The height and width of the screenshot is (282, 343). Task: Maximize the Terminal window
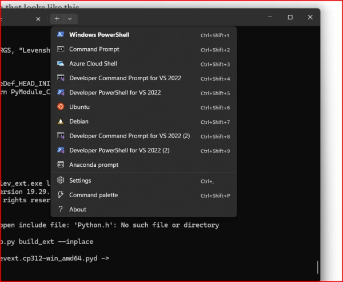click(290, 18)
